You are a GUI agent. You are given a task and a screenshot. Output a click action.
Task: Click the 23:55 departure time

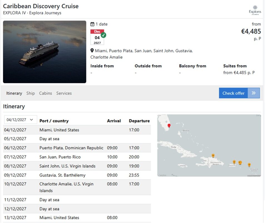[134, 175]
